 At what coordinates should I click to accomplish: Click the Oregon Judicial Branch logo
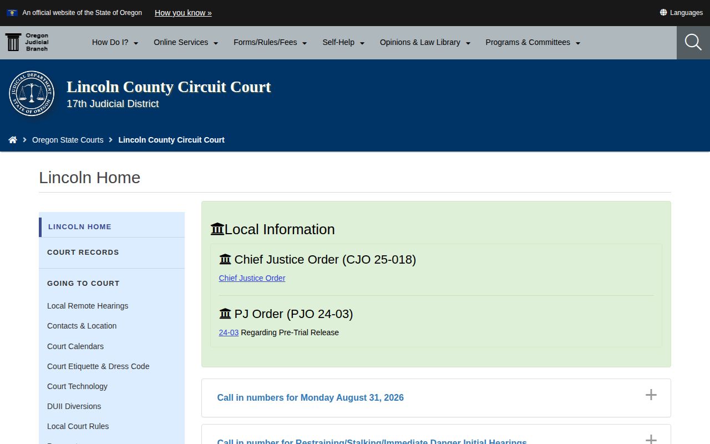(x=27, y=42)
